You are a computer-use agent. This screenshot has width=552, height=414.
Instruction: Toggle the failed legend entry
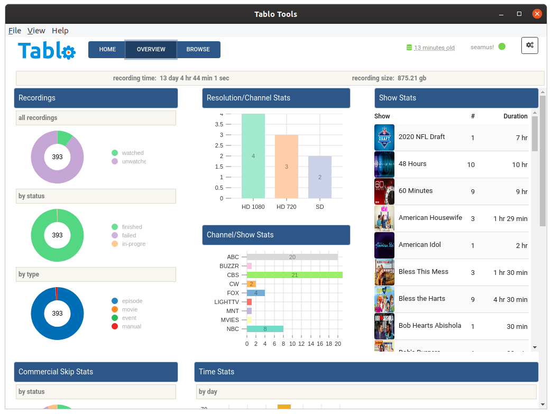pyautogui.click(x=124, y=235)
